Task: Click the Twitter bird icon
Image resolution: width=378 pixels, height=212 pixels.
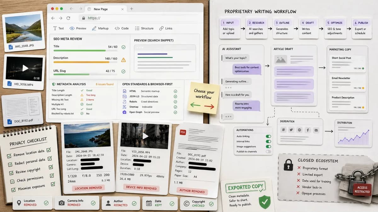Action: point(291,130)
